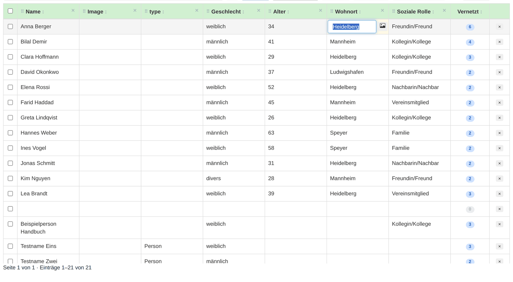Click the Beispielperson Handbuch name cell
The width and height of the screenshot is (513, 282).
pyautogui.click(x=48, y=228)
